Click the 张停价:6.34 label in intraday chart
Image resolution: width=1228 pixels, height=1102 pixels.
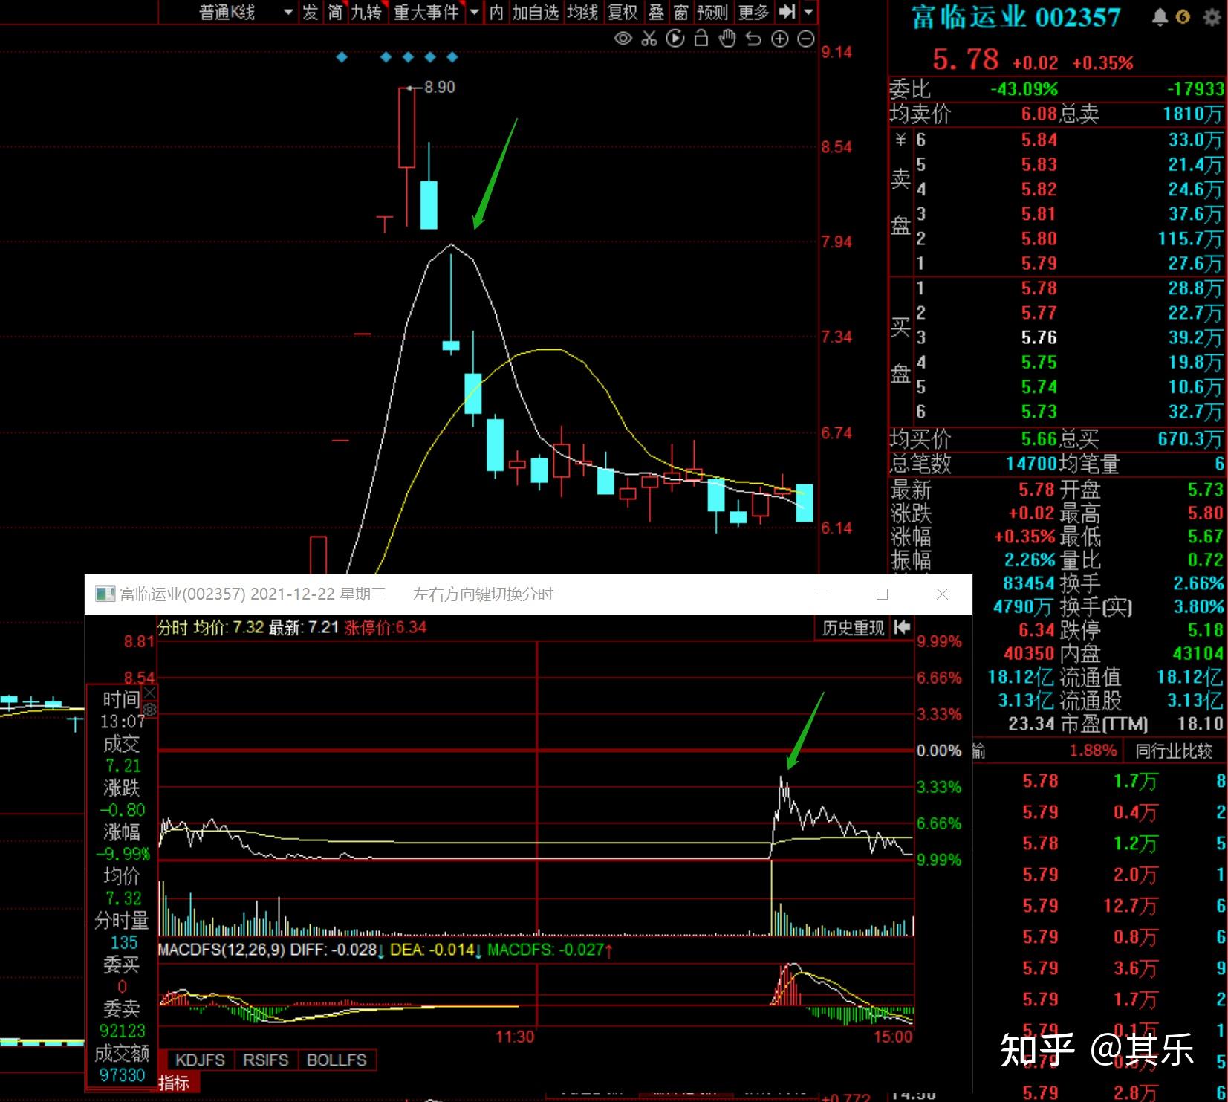(386, 627)
